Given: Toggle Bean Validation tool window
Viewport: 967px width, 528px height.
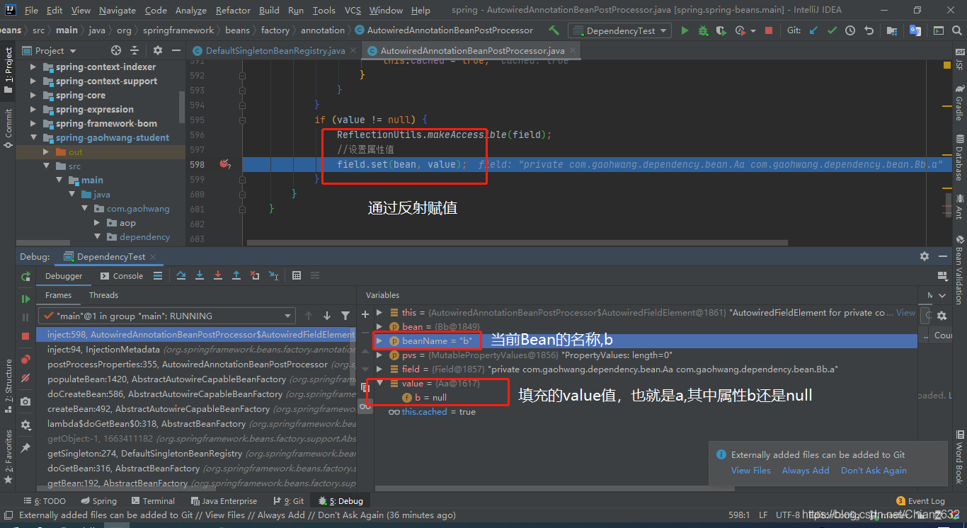Looking at the screenshot, I should point(959,270).
